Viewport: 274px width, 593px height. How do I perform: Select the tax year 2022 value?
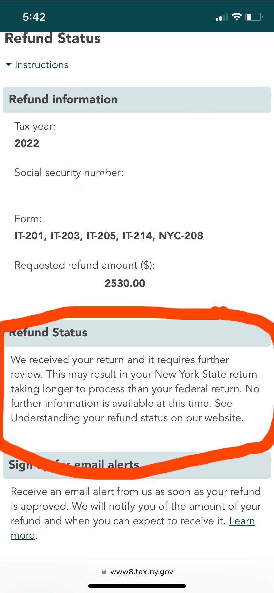coord(26,143)
